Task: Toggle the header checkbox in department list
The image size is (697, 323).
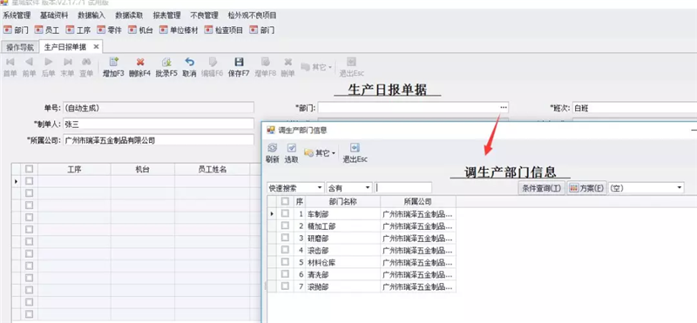Action: coord(285,201)
